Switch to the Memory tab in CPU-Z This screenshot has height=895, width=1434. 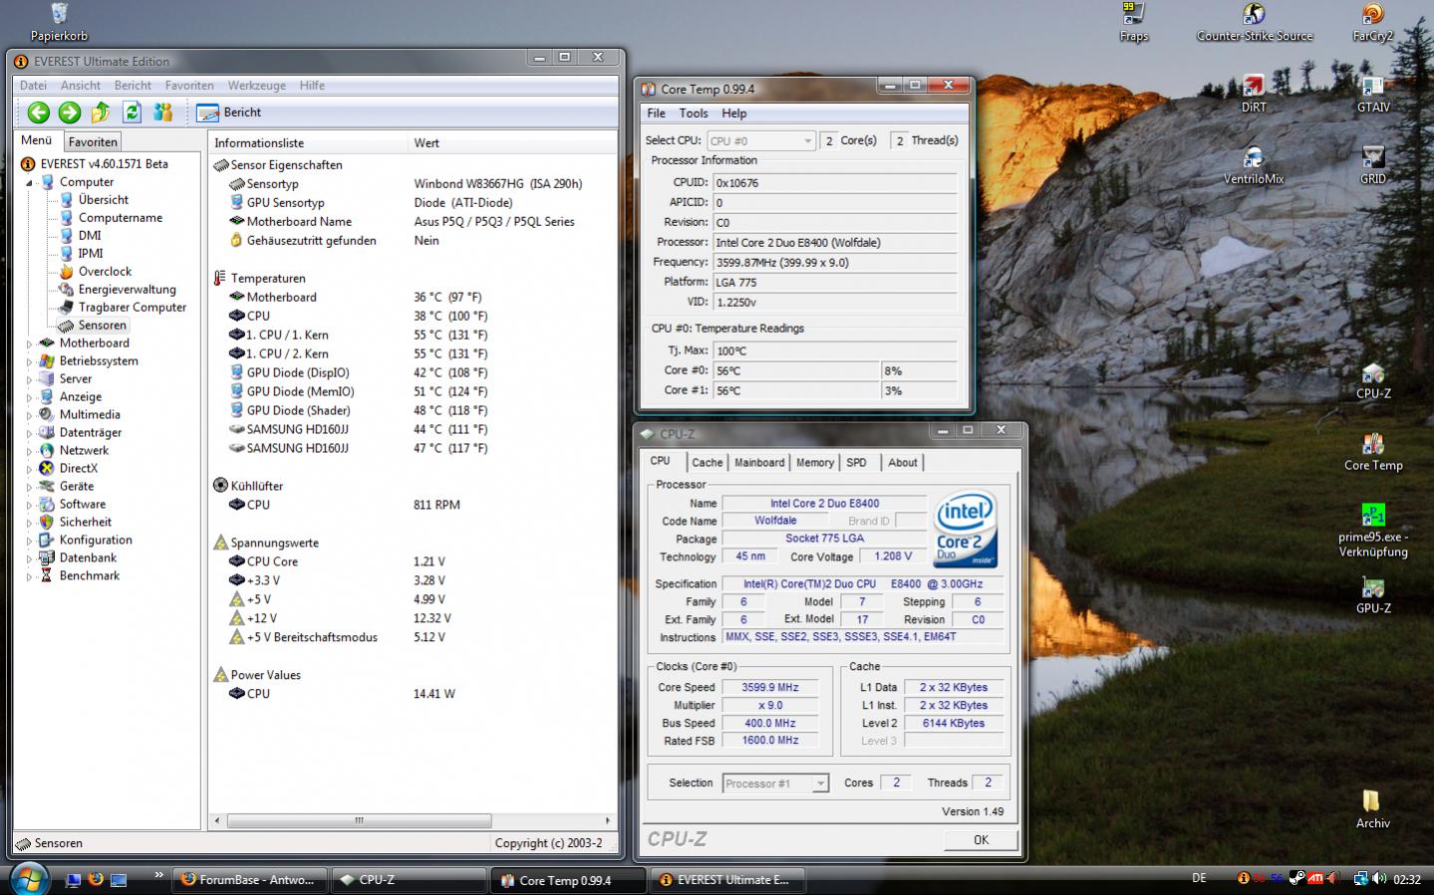coord(815,463)
